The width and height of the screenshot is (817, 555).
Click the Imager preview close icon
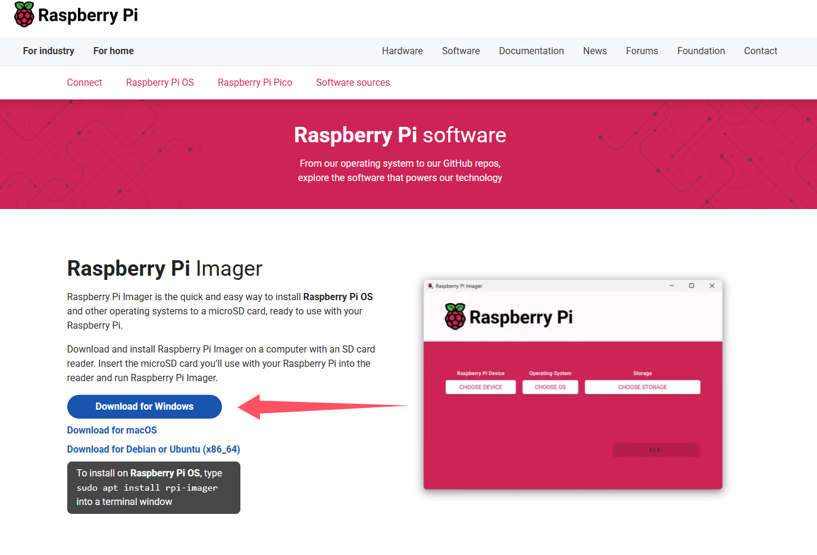[x=712, y=286]
